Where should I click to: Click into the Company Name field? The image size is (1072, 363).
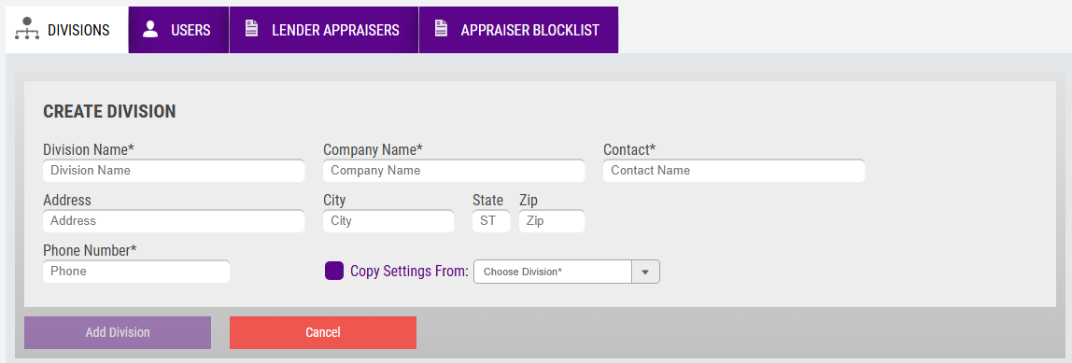[454, 171]
